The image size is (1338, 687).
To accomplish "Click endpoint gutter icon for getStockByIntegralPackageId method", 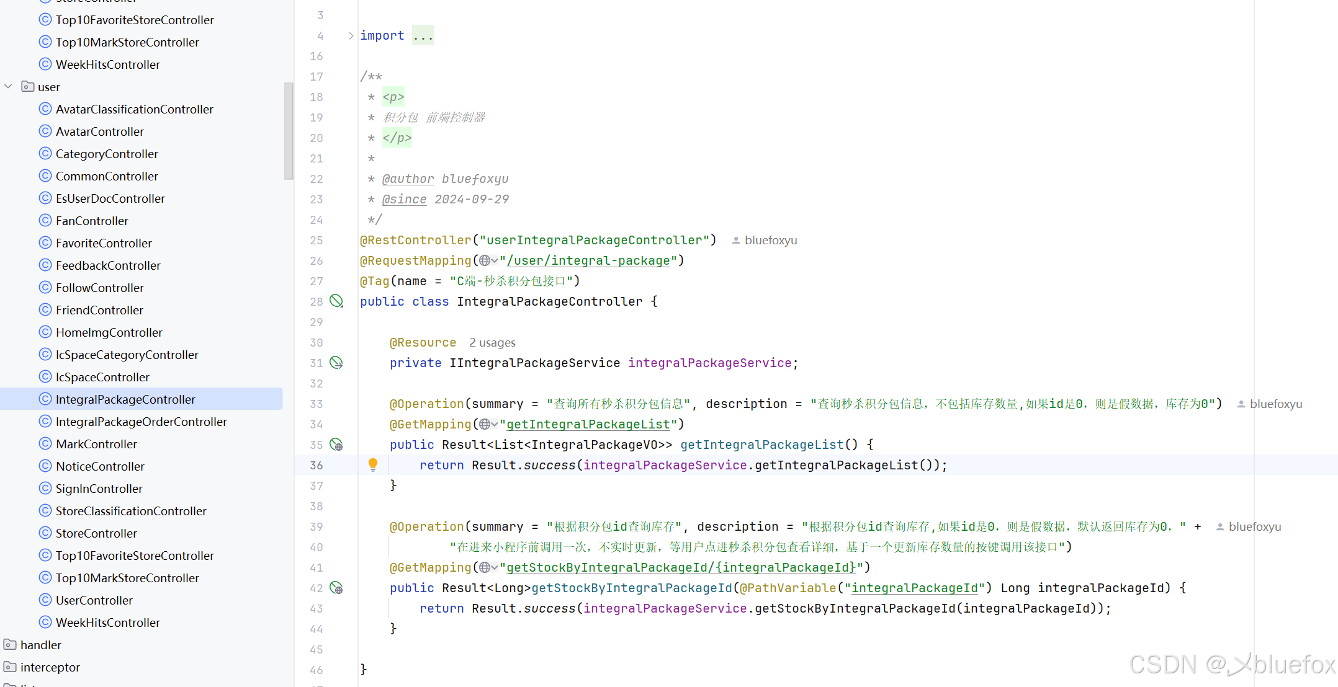I will [336, 588].
